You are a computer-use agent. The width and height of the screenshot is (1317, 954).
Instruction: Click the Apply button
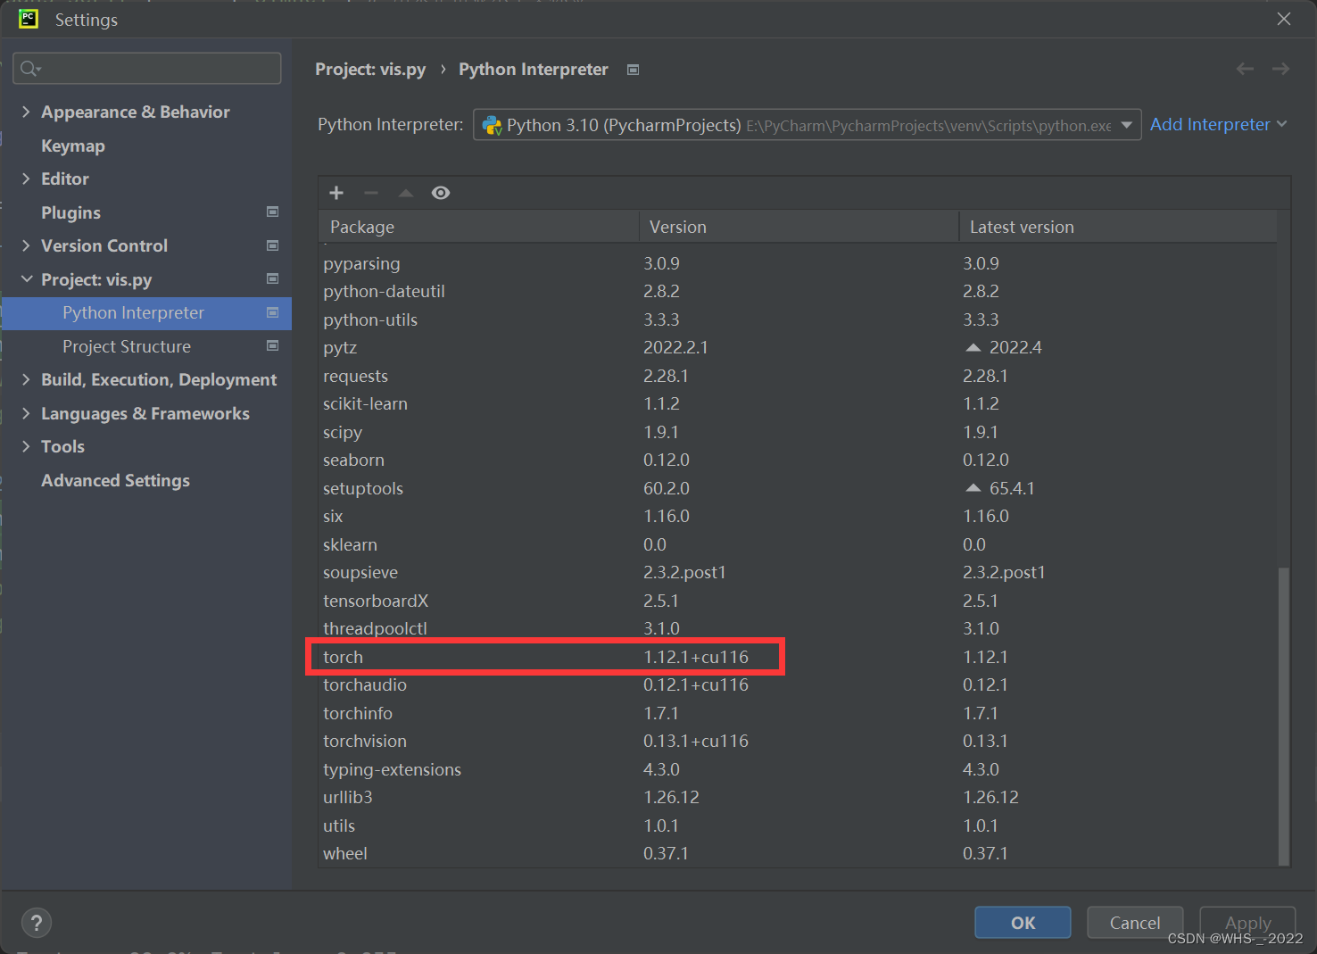(x=1247, y=923)
